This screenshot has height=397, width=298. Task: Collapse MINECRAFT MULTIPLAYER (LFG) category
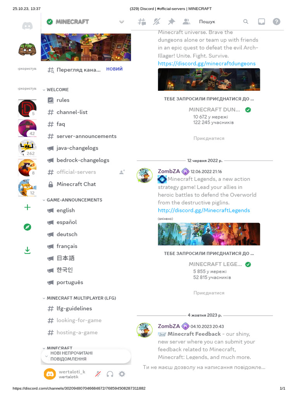pos(79,298)
